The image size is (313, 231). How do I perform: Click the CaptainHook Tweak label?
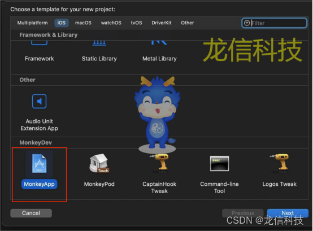click(159, 188)
